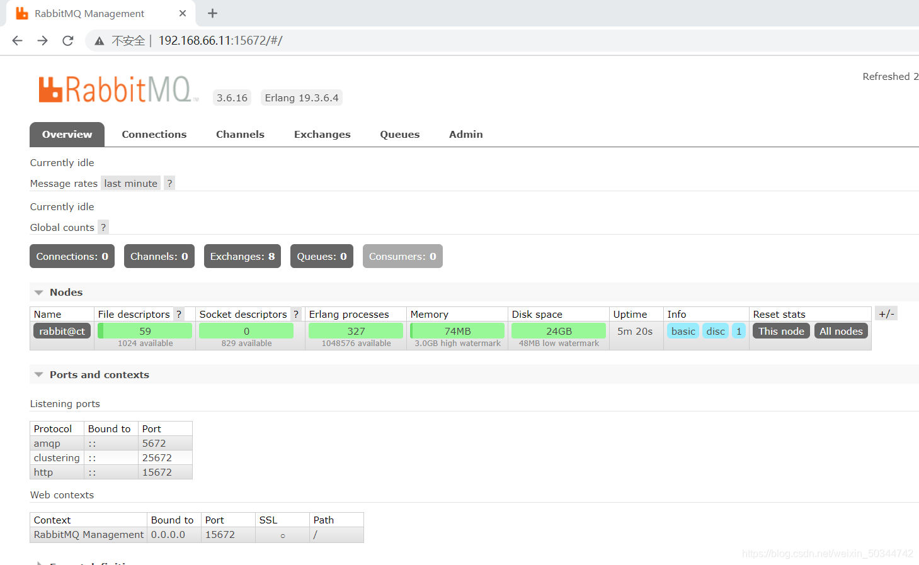Click the Disk space 24GB bar
The height and width of the screenshot is (565, 919).
pyautogui.click(x=559, y=331)
